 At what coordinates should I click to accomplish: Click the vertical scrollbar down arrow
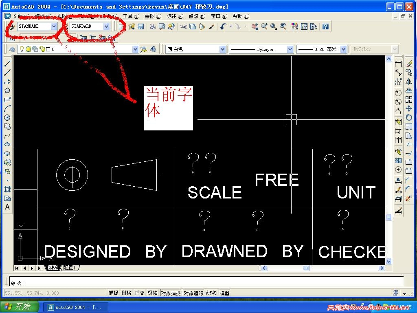click(388, 261)
